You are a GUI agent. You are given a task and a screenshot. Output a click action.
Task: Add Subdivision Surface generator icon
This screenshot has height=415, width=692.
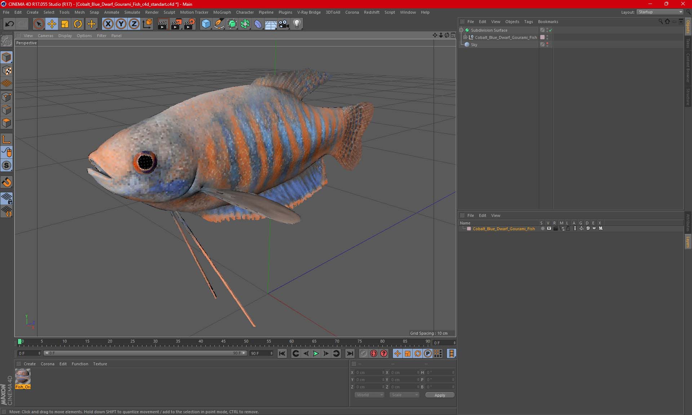click(232, 24)
